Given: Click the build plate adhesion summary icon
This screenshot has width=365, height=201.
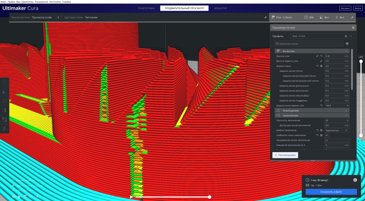Looking at the screenshot, I should click(337, 17).
